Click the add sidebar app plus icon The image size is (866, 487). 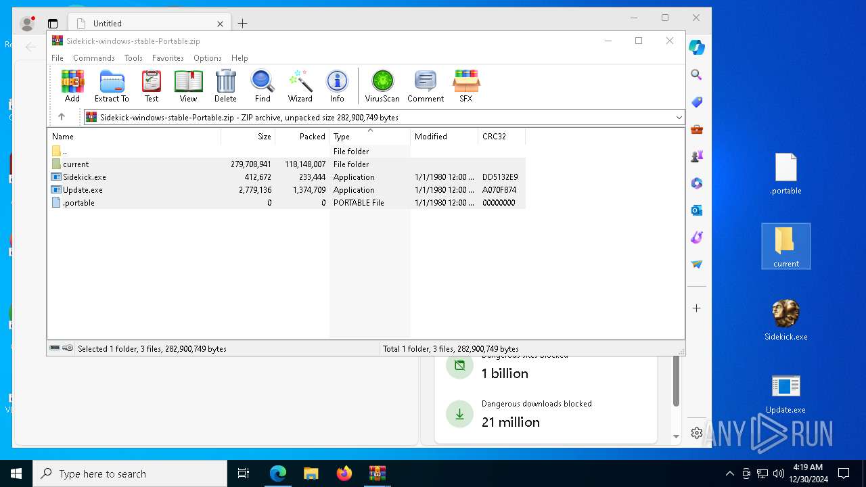coord(696,308)
